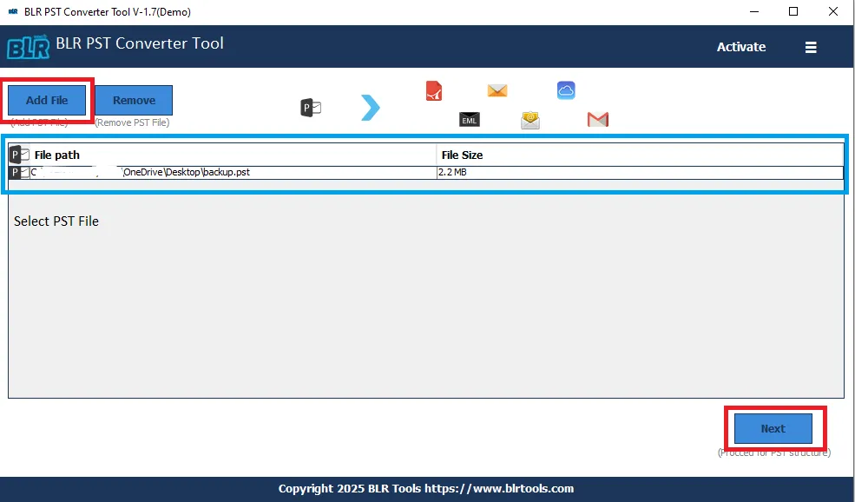The height and width of the screenshot is (502, 855).
Task: Select the iCloud format icon
Action: (566, 90)
